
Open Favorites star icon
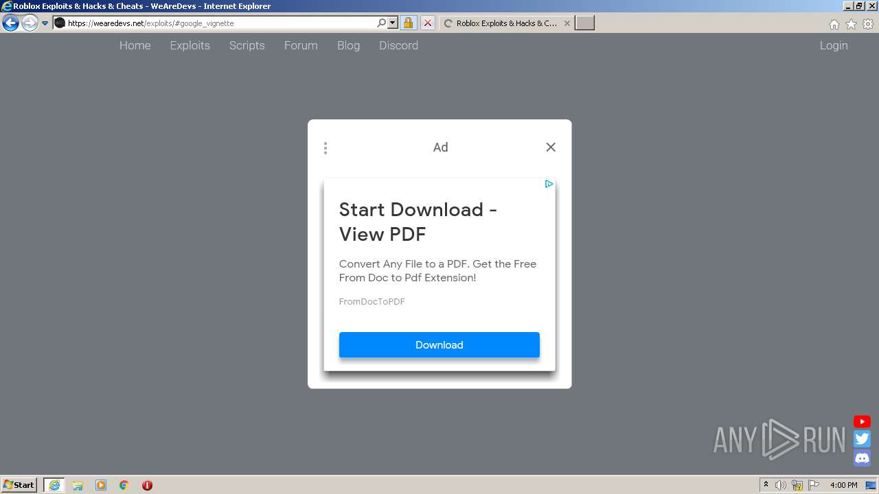tap(851, 24)
